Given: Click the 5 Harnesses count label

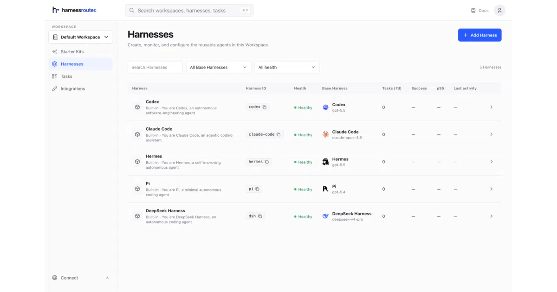Looking at the screenshot, I should pos(490,67).
